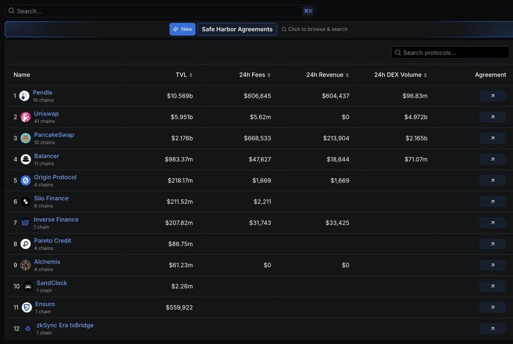
Task: Click the Uniswap unicorn logo
Action: pyautogui.click(x=25, y=117)
